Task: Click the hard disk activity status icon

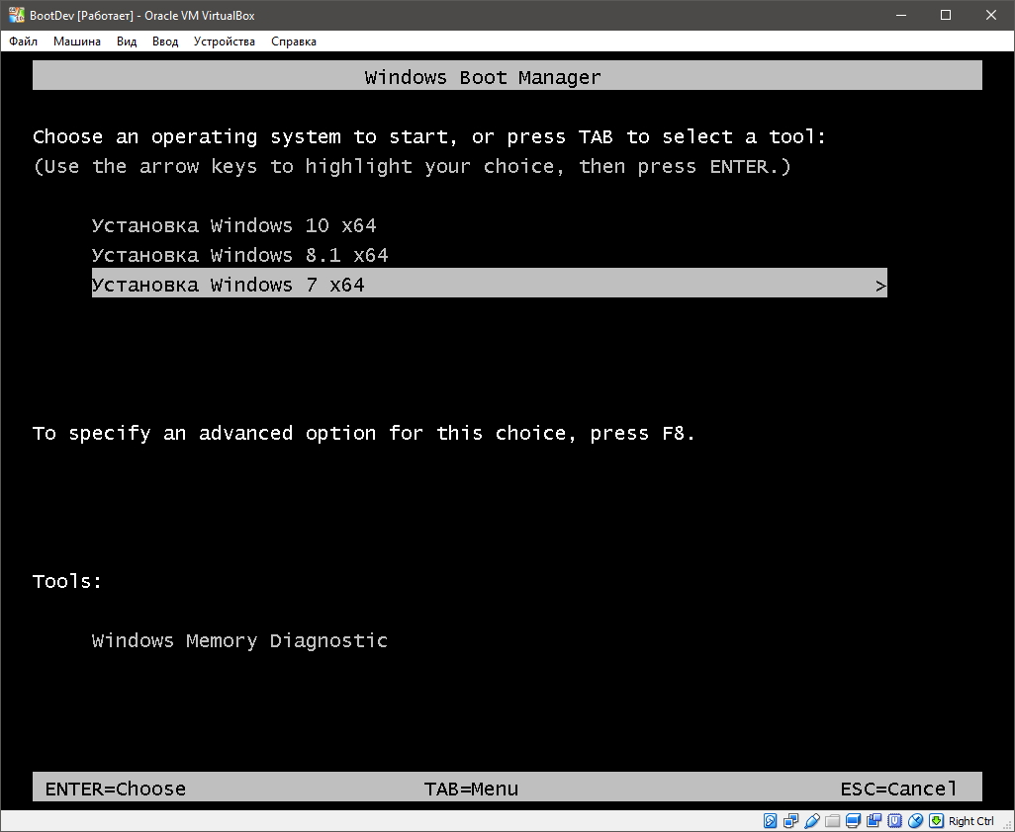Action: [771, 821]
